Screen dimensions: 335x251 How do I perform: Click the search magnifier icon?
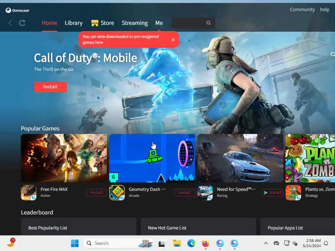[x=208, y=23]
